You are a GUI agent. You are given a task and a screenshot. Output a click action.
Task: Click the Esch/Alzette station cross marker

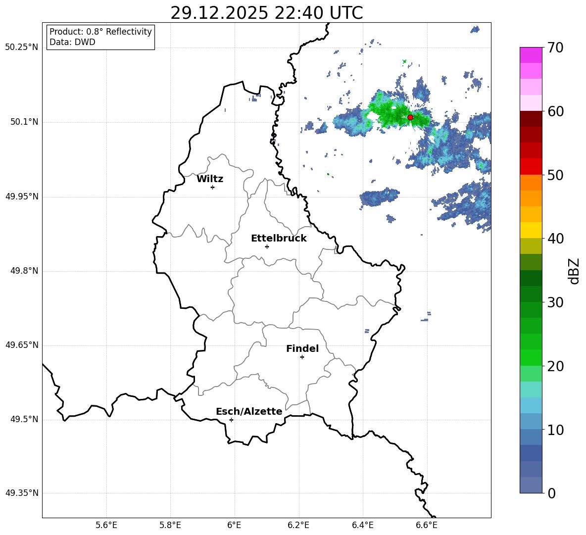(x=231, y=420)
